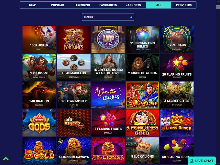Launch the 10p Slot game
The height and width of the screenshot is (165, 220).
(x=108, y=39)
